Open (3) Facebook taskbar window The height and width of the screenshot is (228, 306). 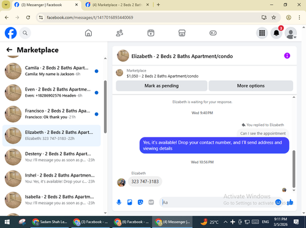point(91,222)
